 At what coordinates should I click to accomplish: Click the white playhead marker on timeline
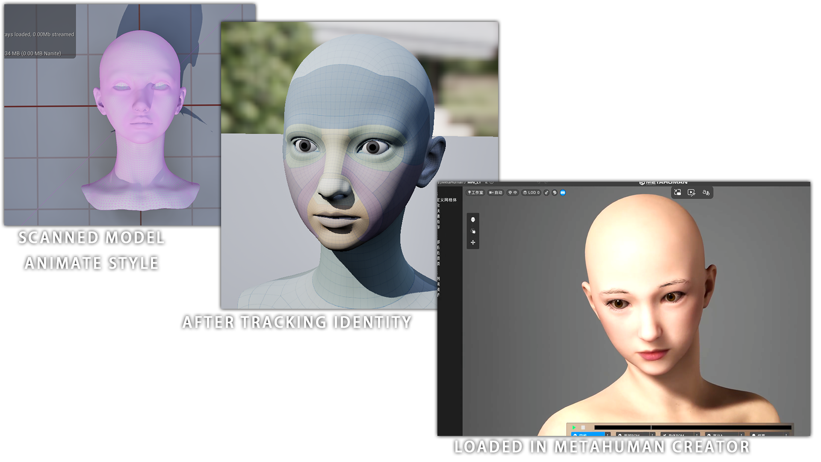[651, 427]
